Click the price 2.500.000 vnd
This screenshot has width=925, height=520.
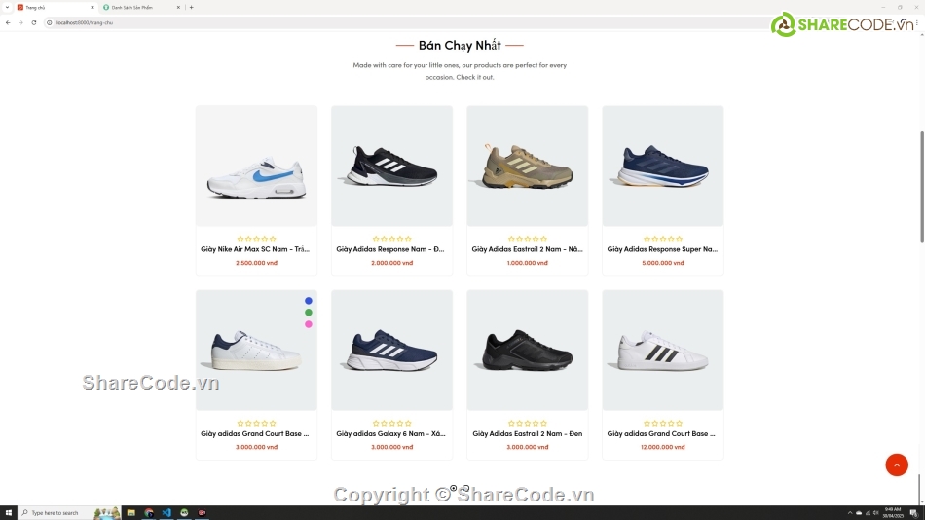click(256, 263)
